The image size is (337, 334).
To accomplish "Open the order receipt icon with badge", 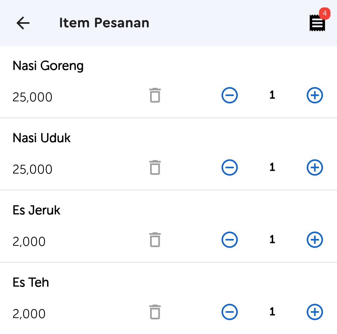I will (317, 23).
